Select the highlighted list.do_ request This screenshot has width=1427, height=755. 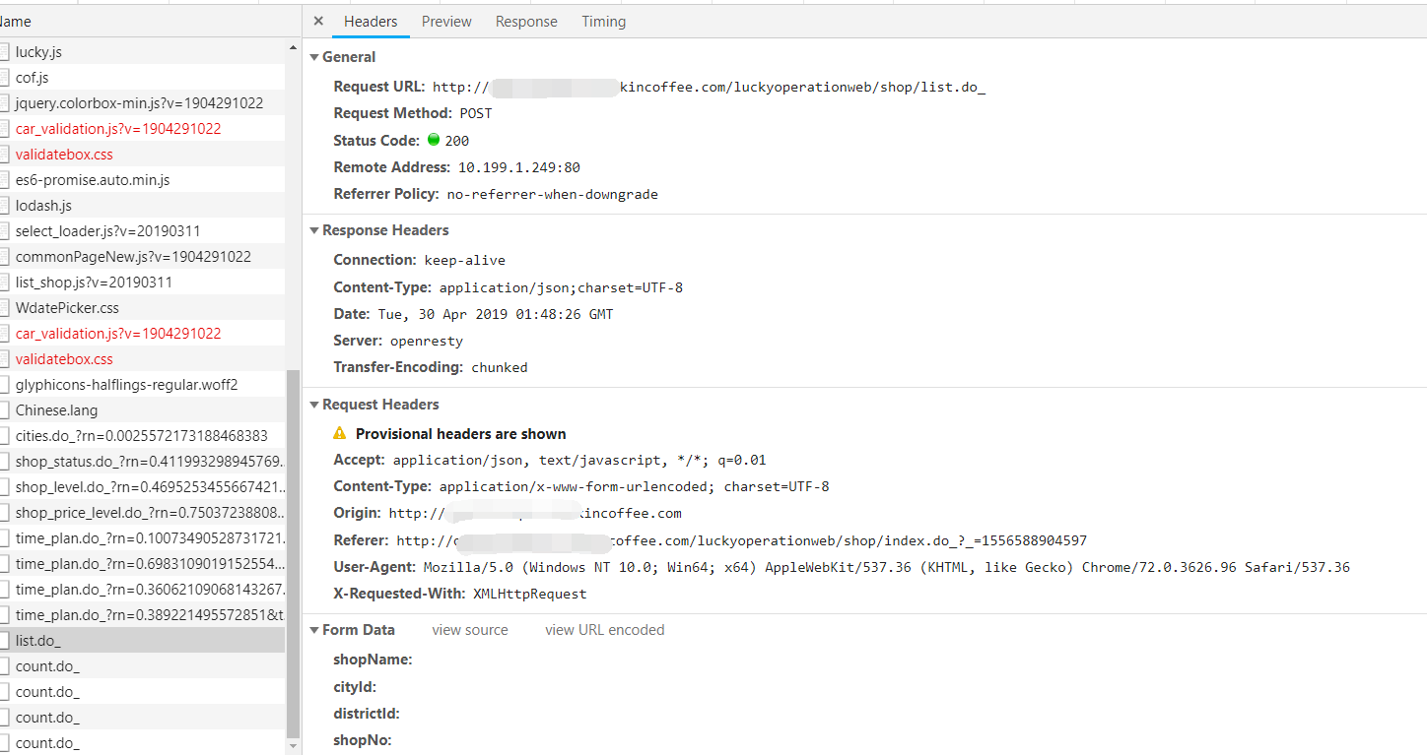click(x=142, y=640)
